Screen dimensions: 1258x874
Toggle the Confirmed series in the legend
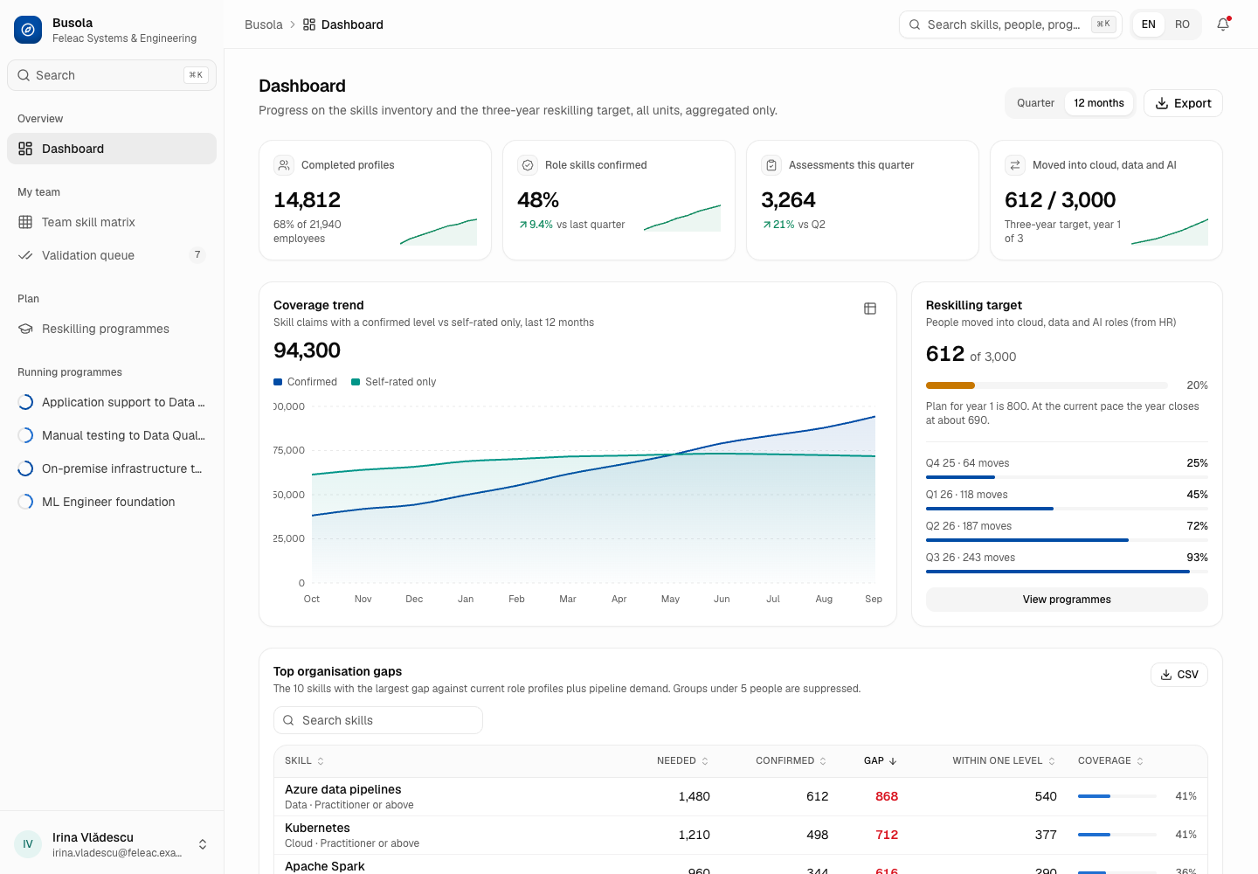pos(305,382)
